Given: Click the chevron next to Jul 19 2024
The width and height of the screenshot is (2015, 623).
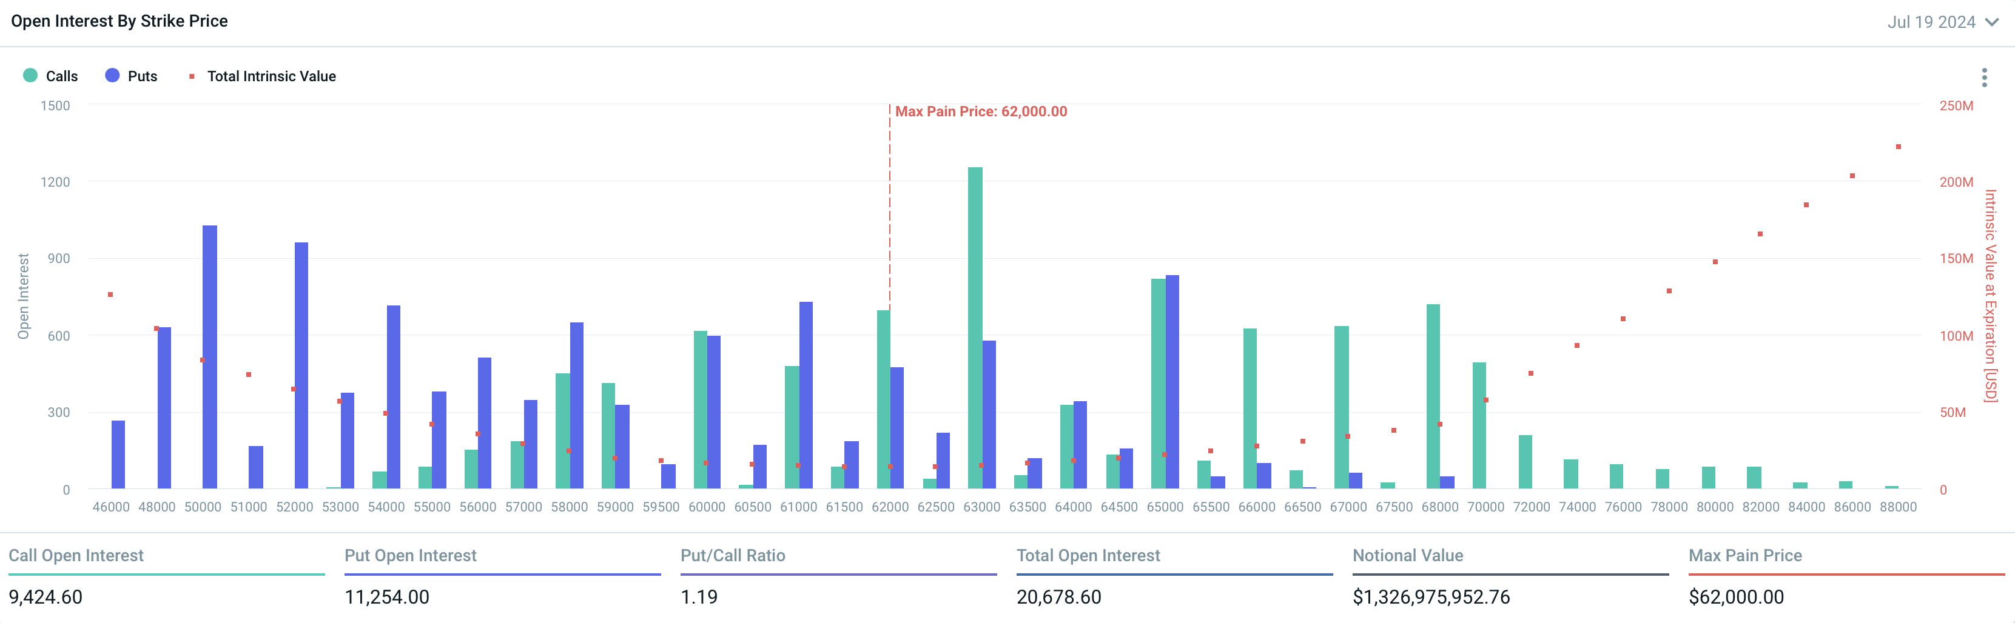Looking at the screenshot, I should pos(1993,22).
